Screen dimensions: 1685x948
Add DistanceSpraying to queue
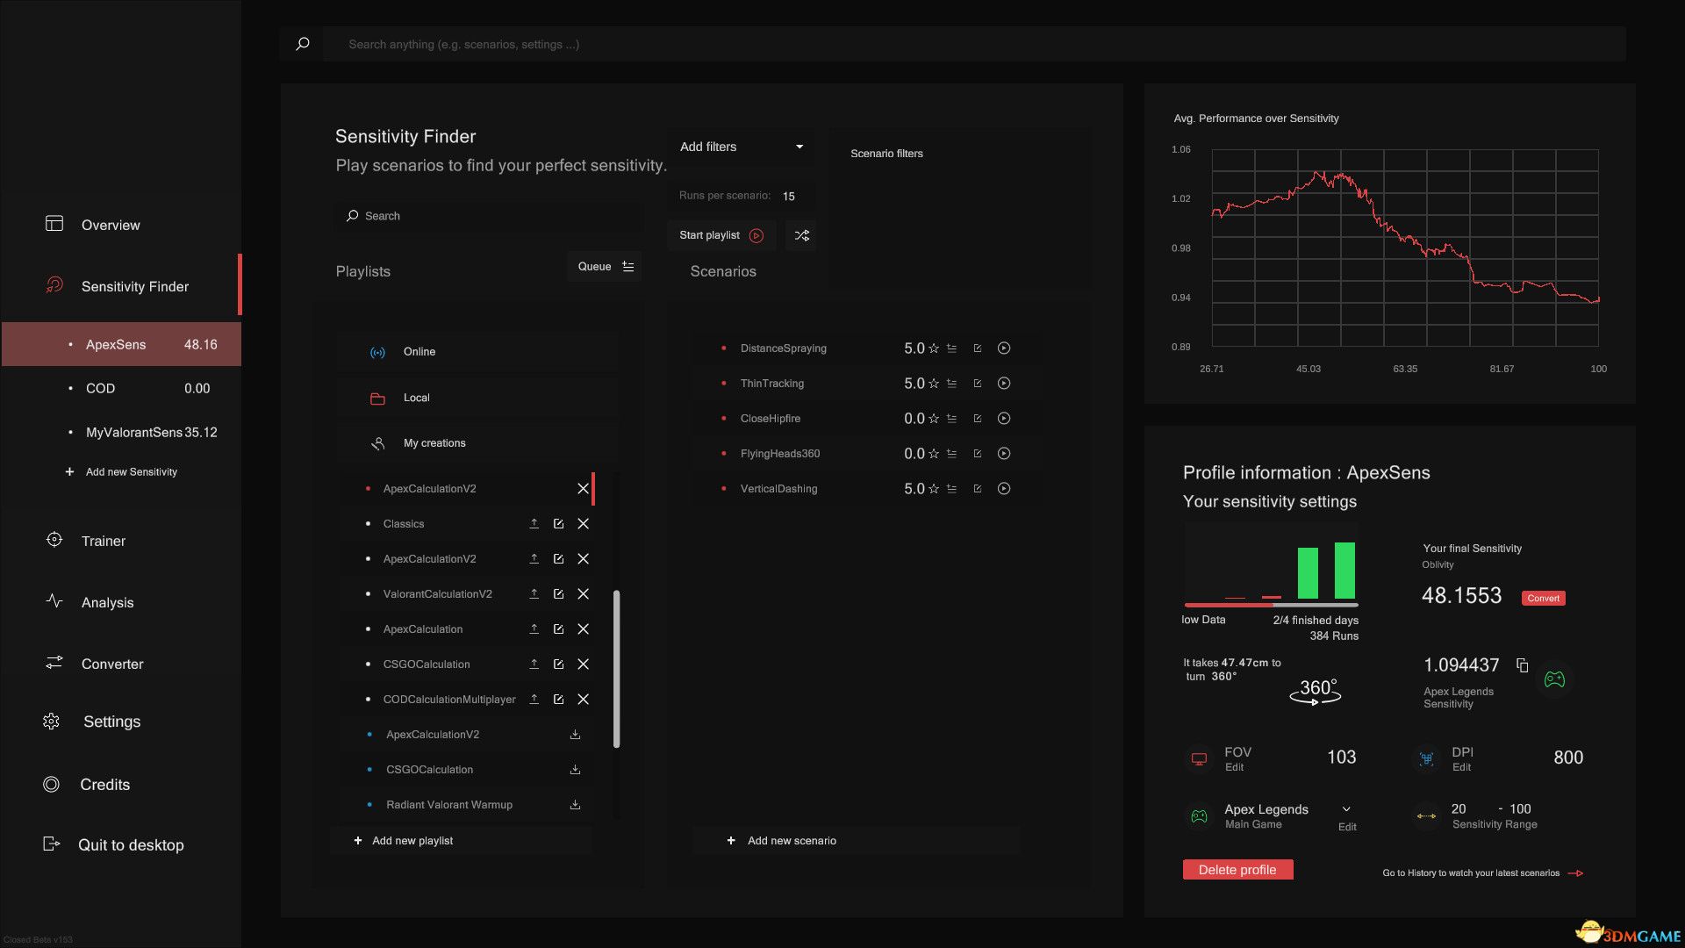point(951,348)
